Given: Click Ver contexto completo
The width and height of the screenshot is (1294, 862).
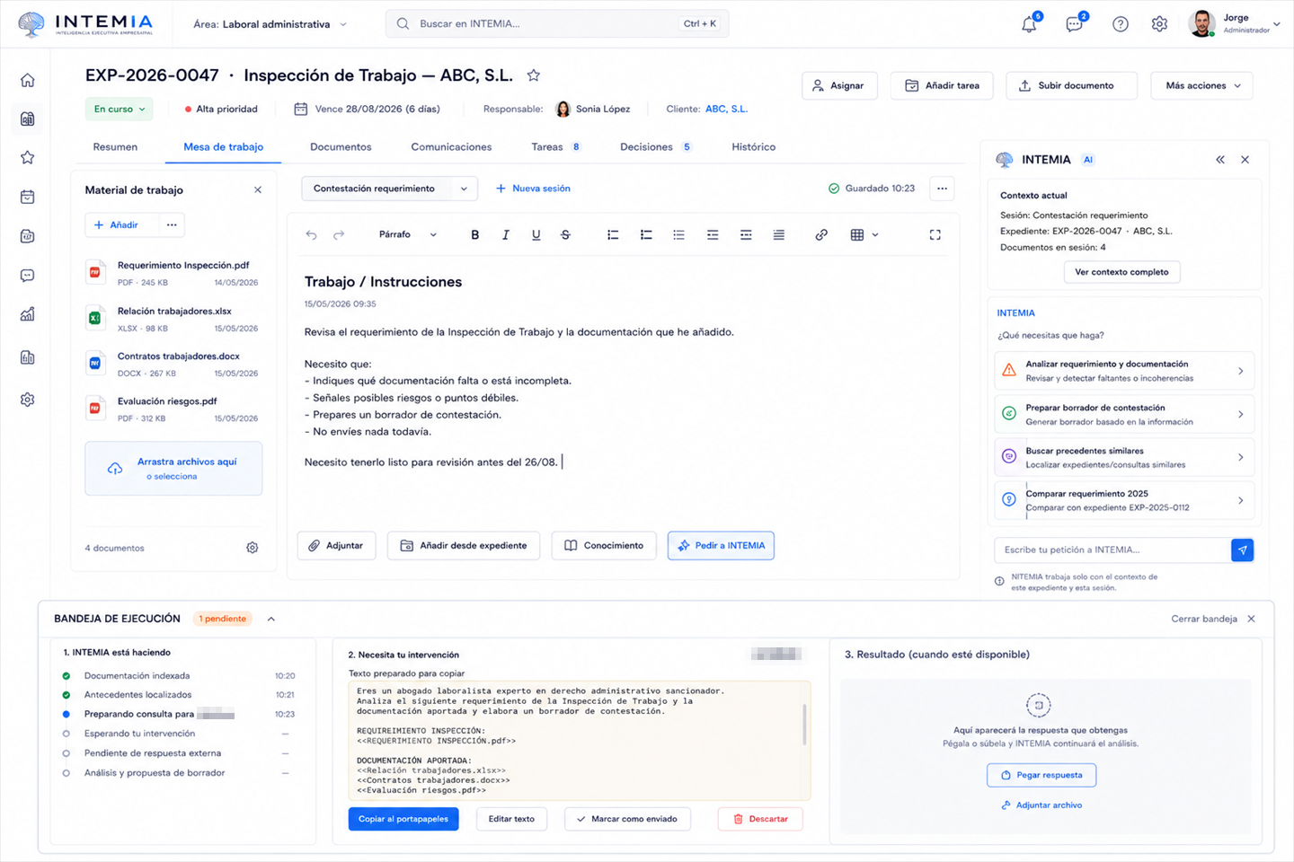Looking at the screenshot, I should click(x=1121, y=272).
